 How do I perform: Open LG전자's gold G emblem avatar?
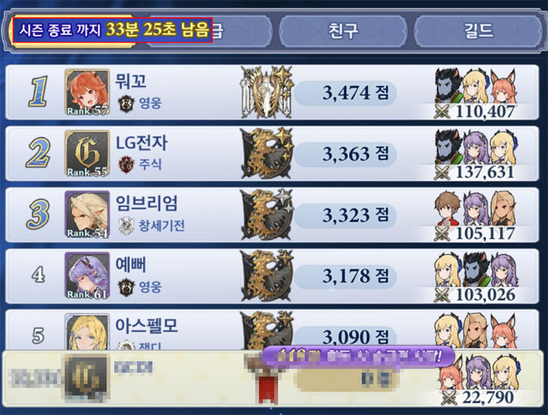[x=87, y=154]
